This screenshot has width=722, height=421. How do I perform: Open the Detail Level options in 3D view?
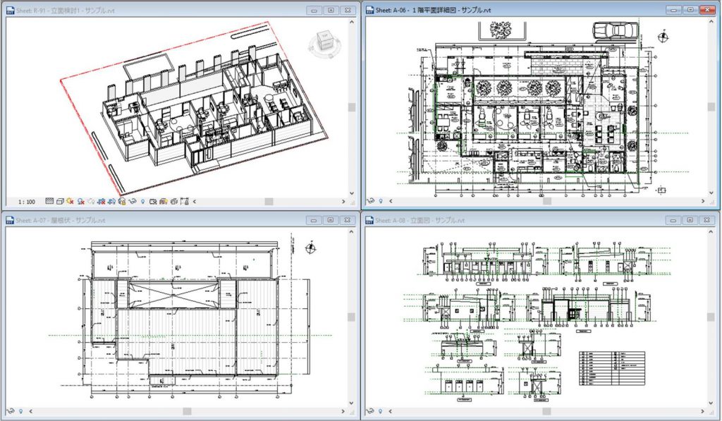pyautogui.click(x=49, y=201)
